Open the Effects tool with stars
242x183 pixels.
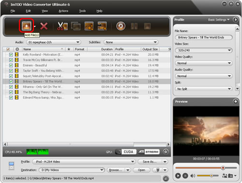click(x=89, y=26)
